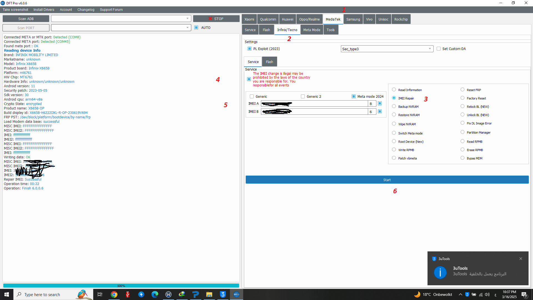Go to the Tools tab
The height and width of the screenshot is (300, 533).
pyautogui.click(x=331, y=30)
